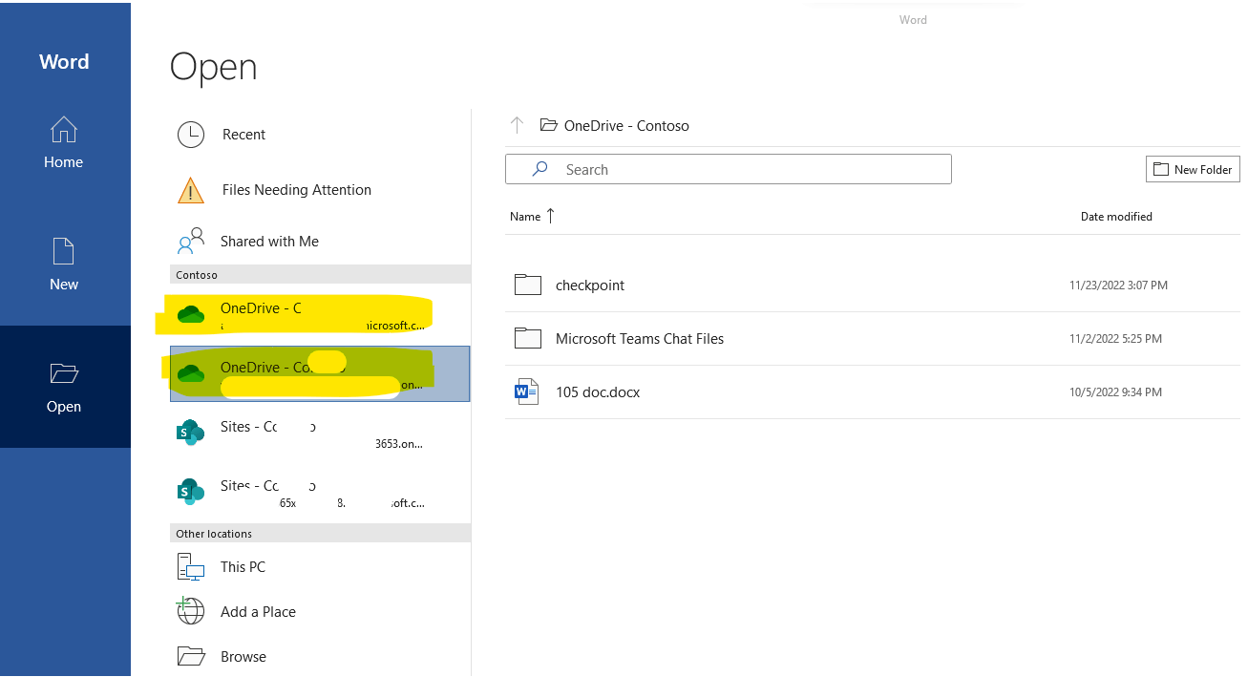Click the SharePoint icon of Sites ending oft.c...
This screenshot has height=677, width=1248.
pos(191,491)
